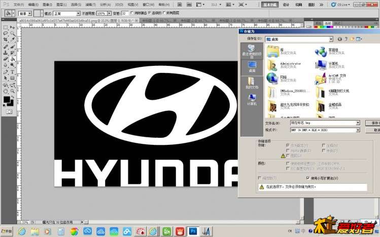Open the 文件(F) menu

[18, 5]
